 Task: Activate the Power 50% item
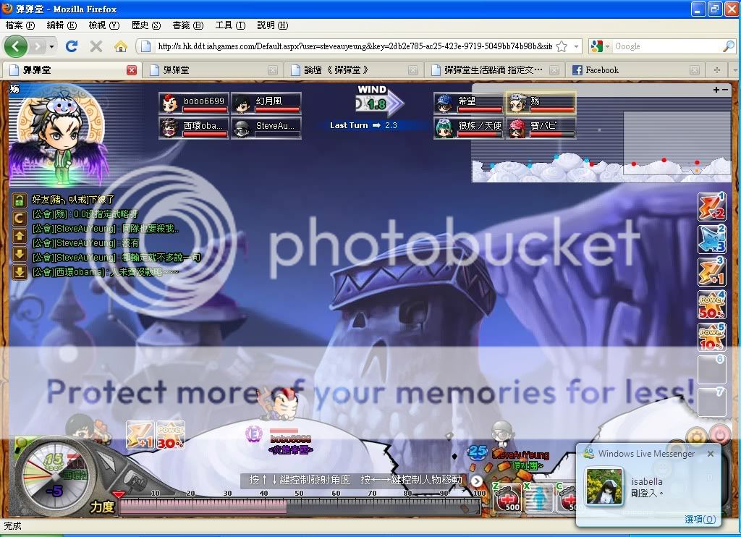711,305
